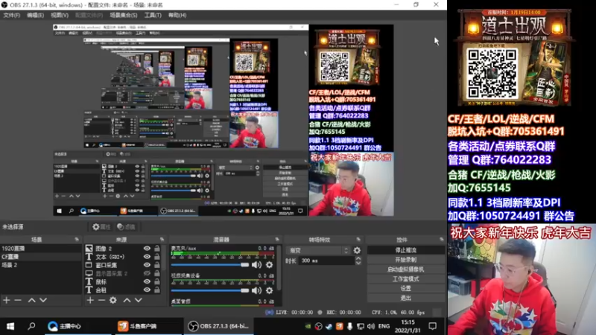Open the 场景集合(S) menu
596x335 pixels.
pyautogui.click(x=124, y=15)
